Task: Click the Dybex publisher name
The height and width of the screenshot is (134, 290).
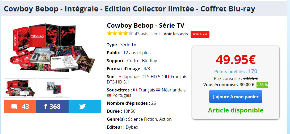Action: (x=132, y=127)
